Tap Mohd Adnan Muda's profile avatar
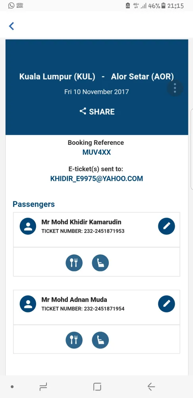193x398 pixels. click(28, 304)
